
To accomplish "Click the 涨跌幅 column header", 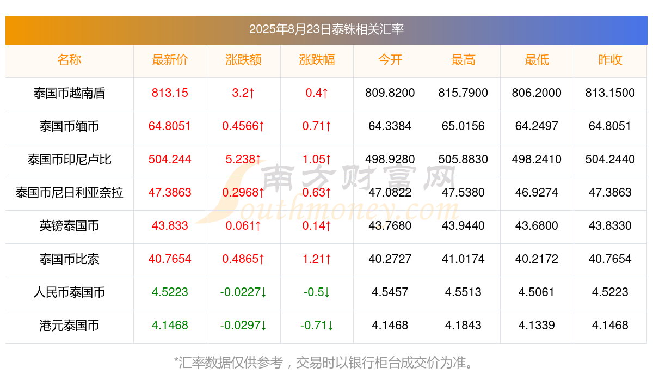I will (x=317, y=60).
